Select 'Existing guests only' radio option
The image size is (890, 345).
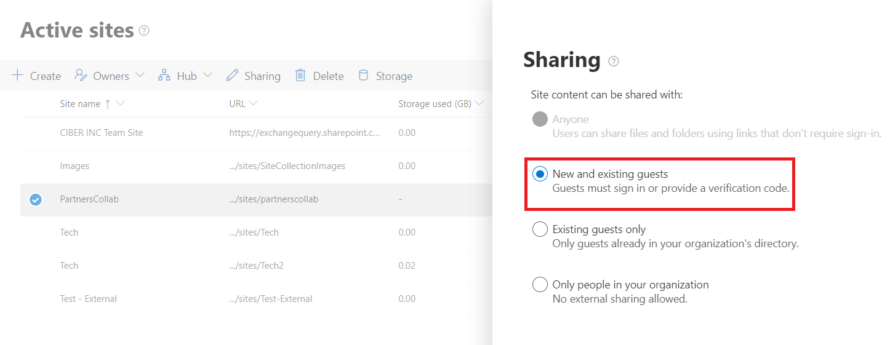click(x=540, y=229)
